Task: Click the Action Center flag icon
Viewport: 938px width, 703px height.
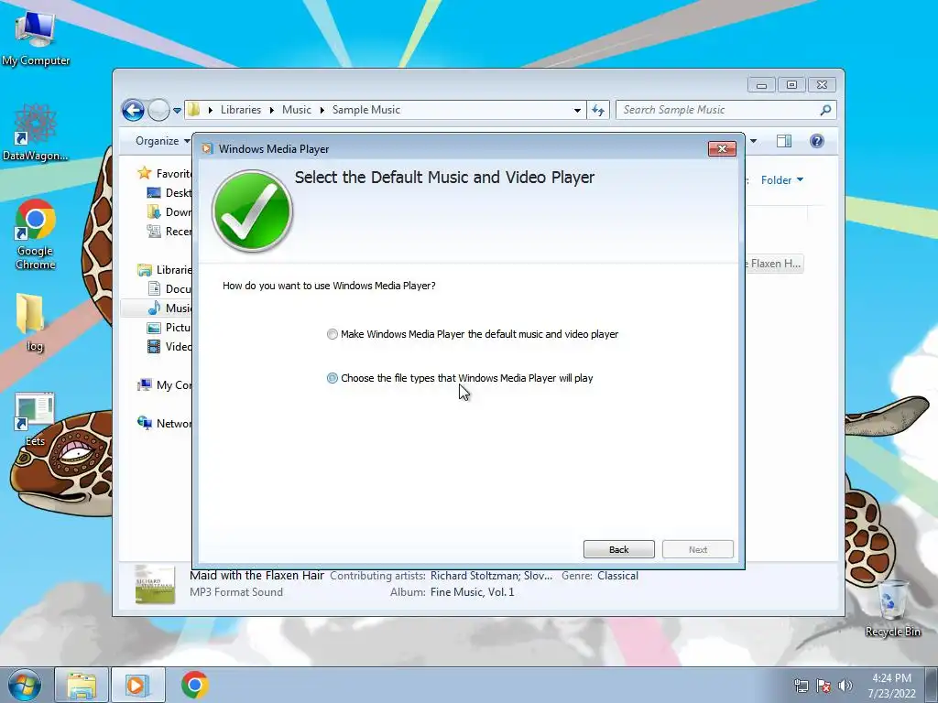Action: point(823,686)
